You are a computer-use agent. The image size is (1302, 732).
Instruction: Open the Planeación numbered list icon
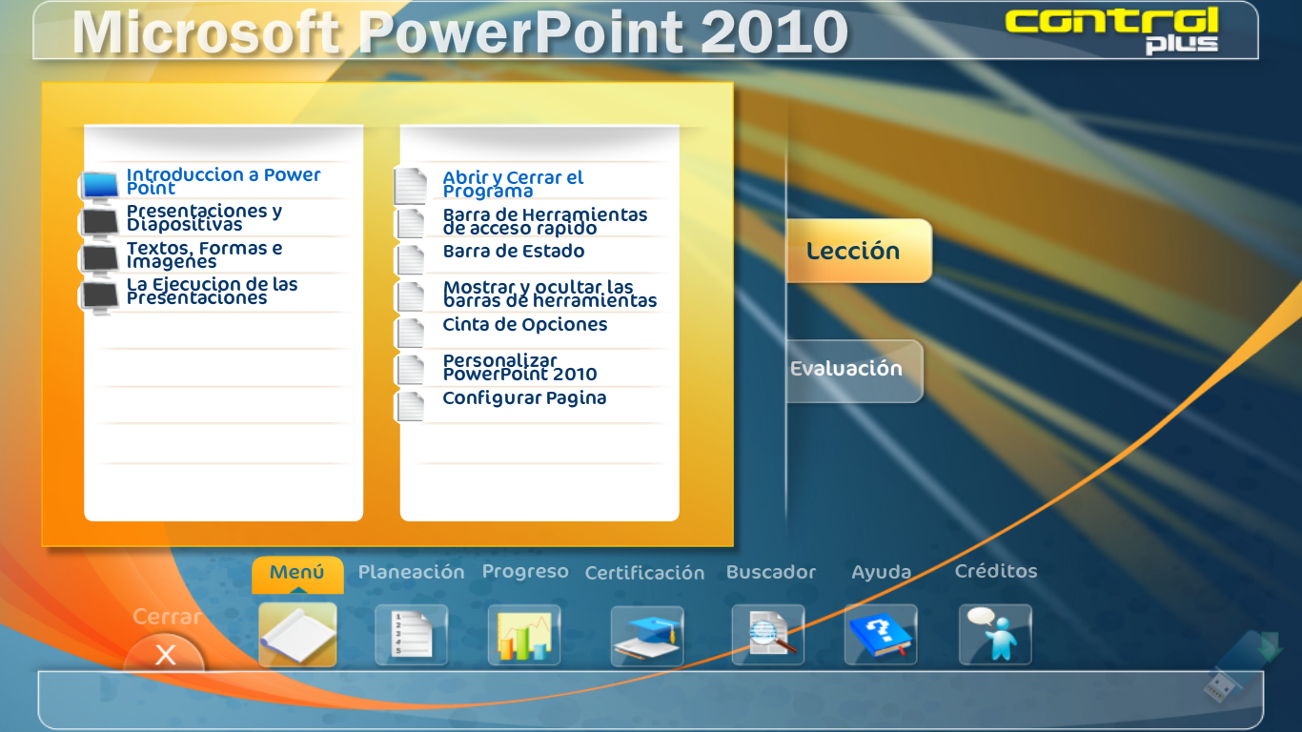(411, 635)
